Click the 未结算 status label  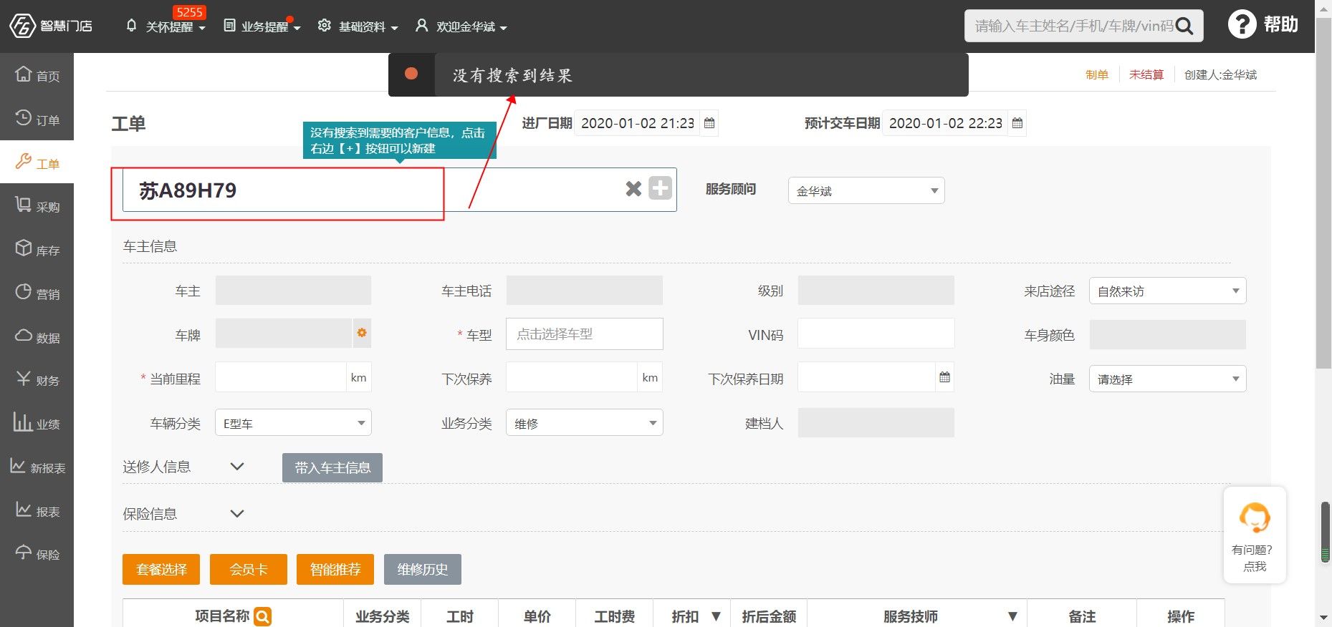[1146, 74]
